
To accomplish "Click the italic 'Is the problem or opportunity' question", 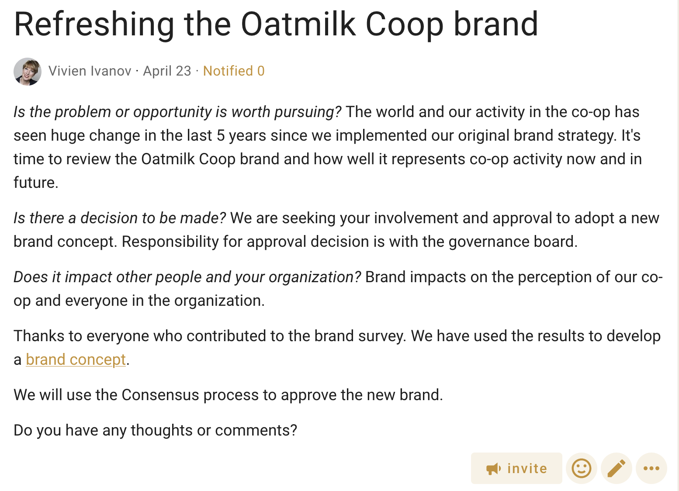I will tap(177, 112).
